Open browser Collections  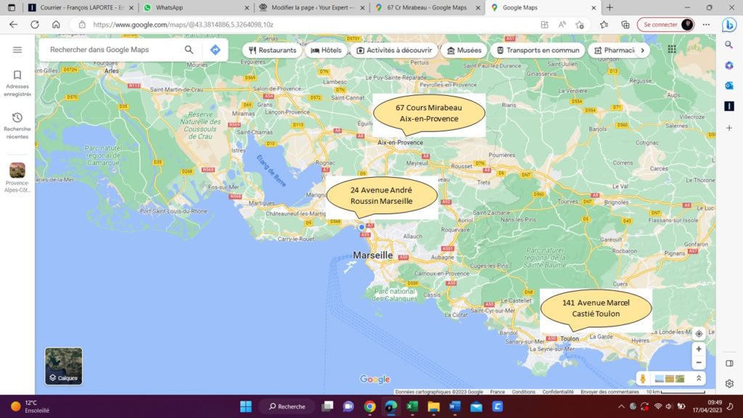tap(625, 25)
